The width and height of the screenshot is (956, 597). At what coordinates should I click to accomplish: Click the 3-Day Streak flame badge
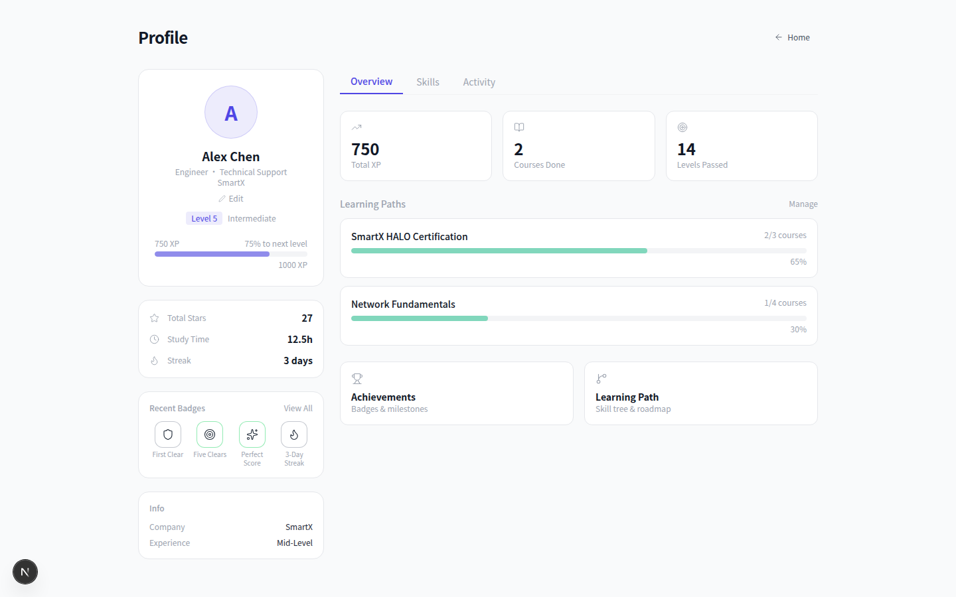[294, 434]
